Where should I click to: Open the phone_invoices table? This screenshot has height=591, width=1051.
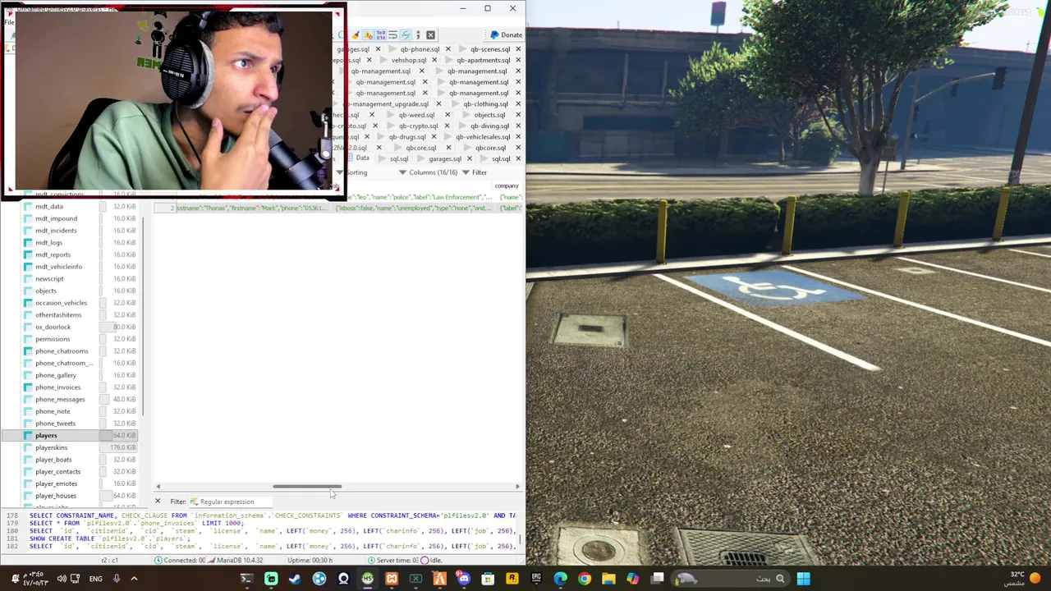[x=57, y=387]
